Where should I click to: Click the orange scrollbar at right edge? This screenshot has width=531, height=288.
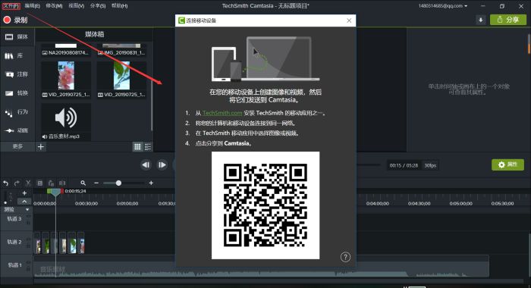[529, 43]
